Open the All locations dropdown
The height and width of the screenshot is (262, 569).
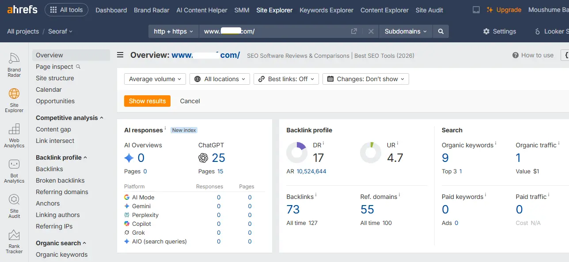220,79
